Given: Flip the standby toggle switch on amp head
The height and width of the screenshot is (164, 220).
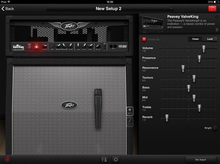Looking at the screenshot, I should (29, 47).
